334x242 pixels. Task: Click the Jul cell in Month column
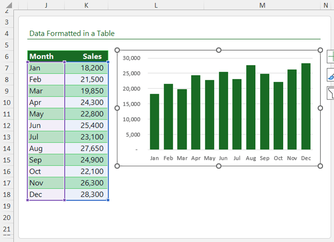click(46, 137)
